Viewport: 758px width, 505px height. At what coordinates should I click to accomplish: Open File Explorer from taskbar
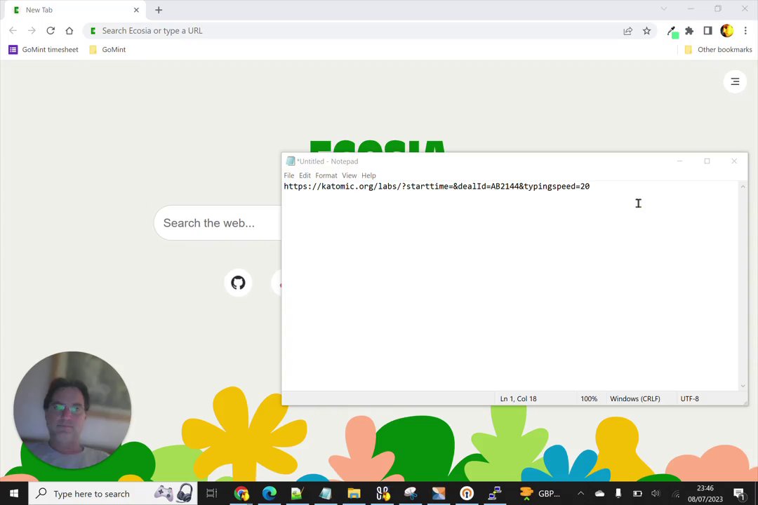354,493
